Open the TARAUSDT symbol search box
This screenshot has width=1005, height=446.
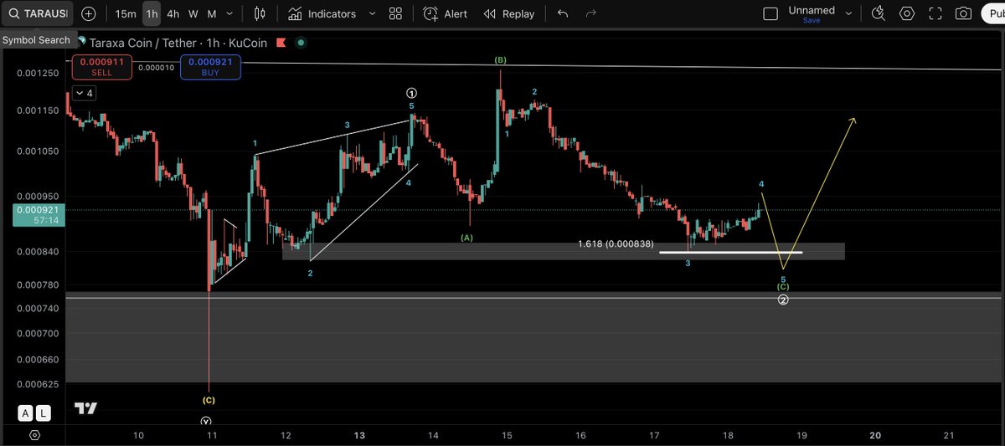point(38,13)
